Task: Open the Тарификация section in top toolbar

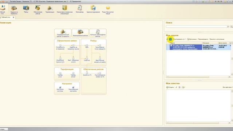Action: [50, 9]
